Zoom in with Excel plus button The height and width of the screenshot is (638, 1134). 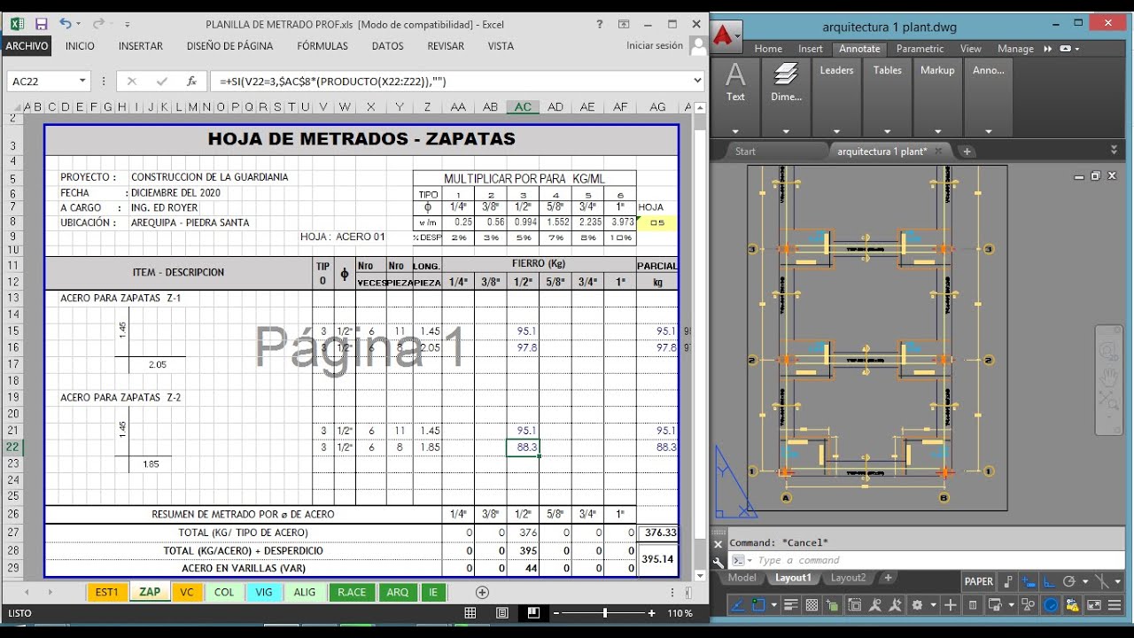[651, 612]
